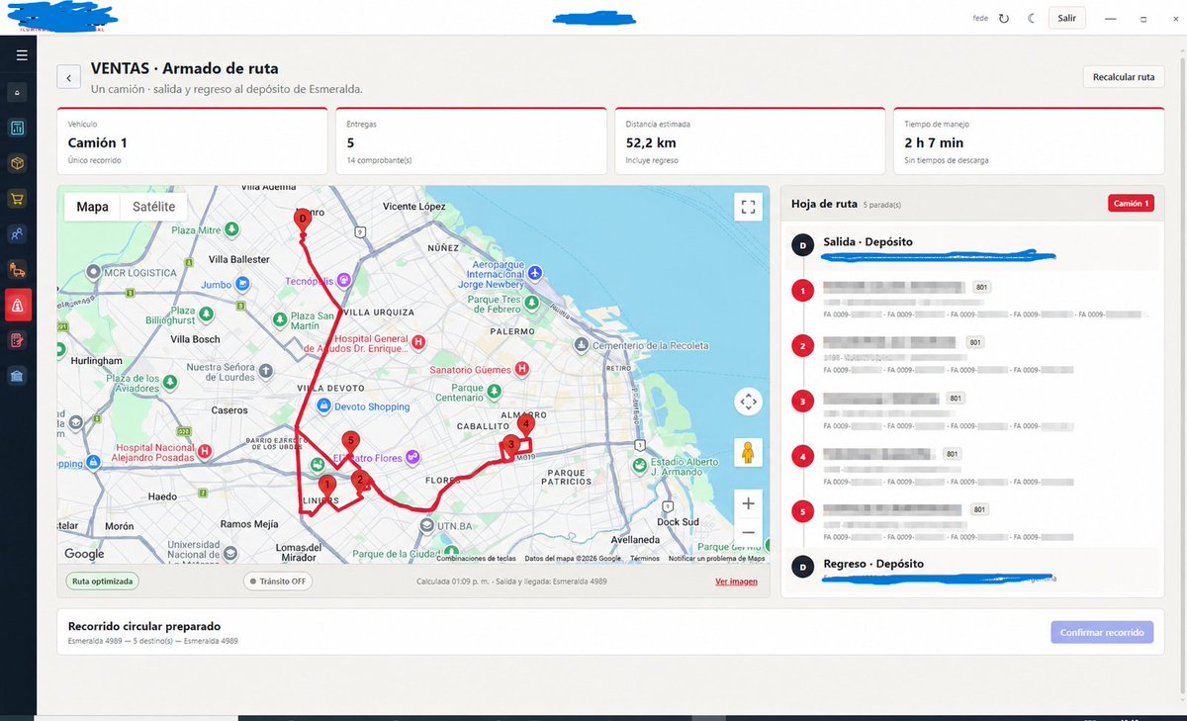The width and height of the screenshot is (1187, 721).
Task: Click Hoja de ruta panel heading
Action: point(824,204)
